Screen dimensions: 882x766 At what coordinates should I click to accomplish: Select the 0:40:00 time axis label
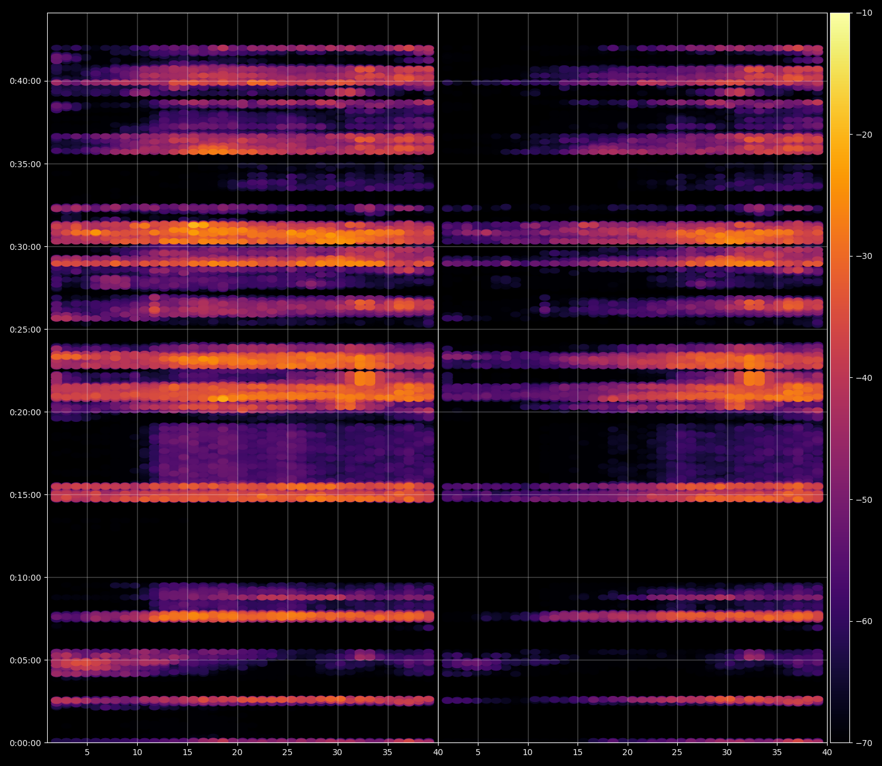(x=25, y=81)
